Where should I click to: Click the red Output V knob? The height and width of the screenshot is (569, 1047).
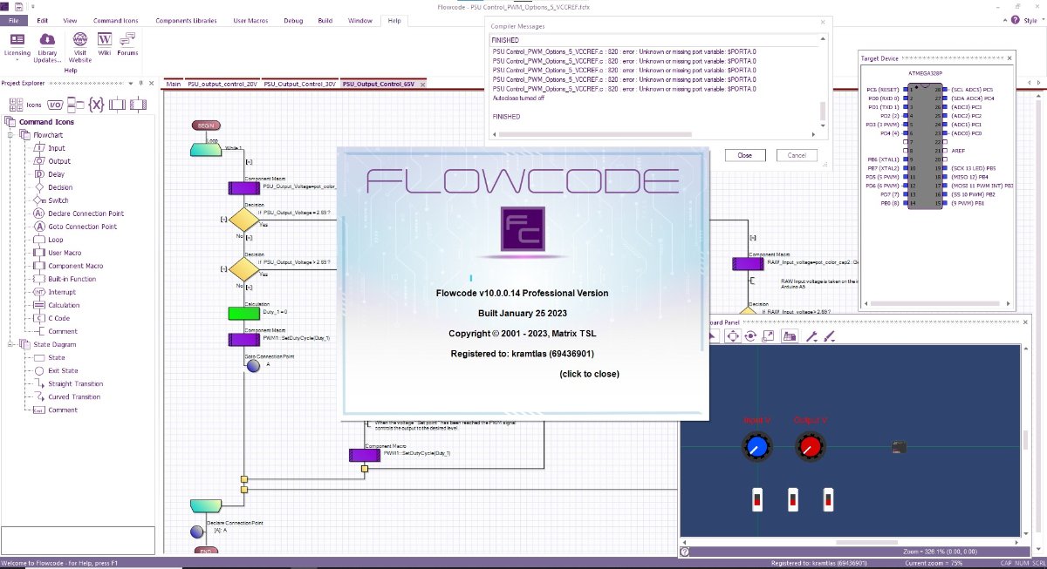coord(809,448)
